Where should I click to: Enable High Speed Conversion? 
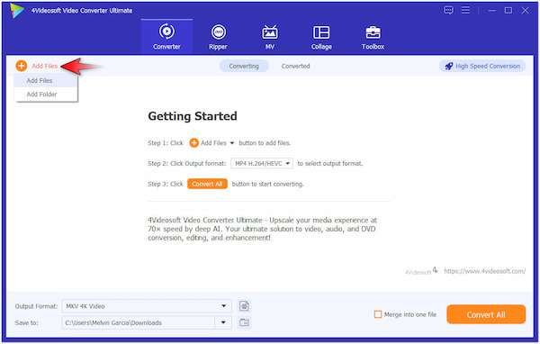coord(482,66)
